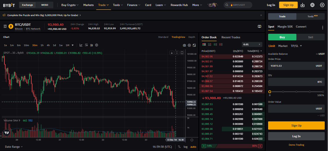Click the Order Price input field

point(296,66)
